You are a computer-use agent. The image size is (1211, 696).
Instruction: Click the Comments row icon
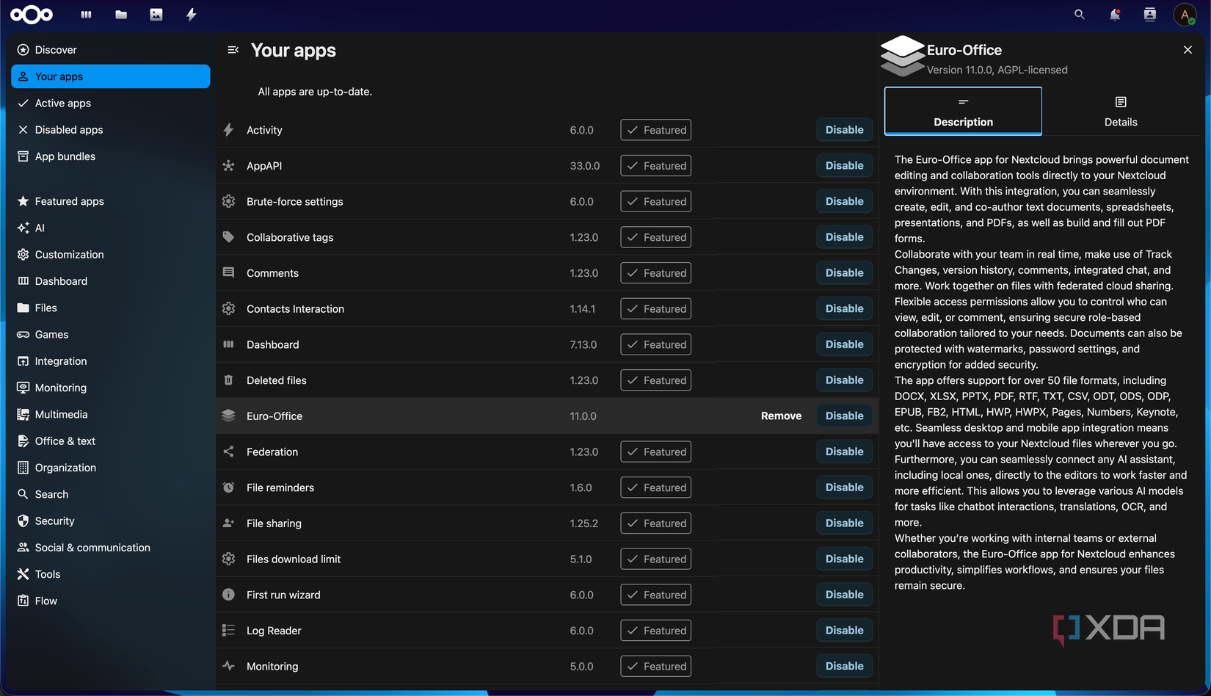(x=228, y=273)
